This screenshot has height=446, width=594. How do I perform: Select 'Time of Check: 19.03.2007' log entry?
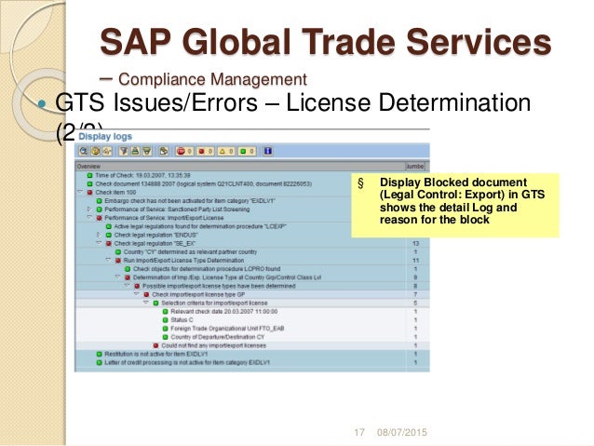pyautogui.click(x=142, y=175)
